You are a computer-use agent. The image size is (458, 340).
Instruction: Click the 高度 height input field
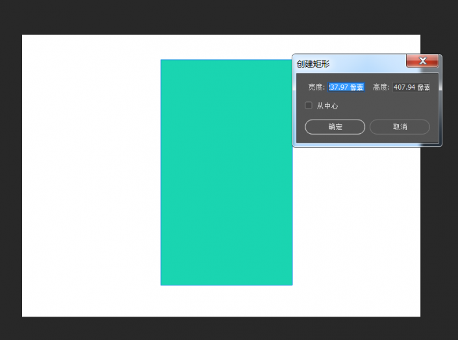tap(411, 87)
